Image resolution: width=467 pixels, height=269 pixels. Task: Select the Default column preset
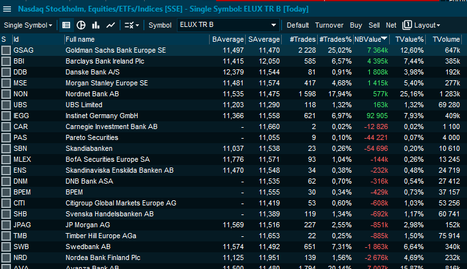point(298,25)
